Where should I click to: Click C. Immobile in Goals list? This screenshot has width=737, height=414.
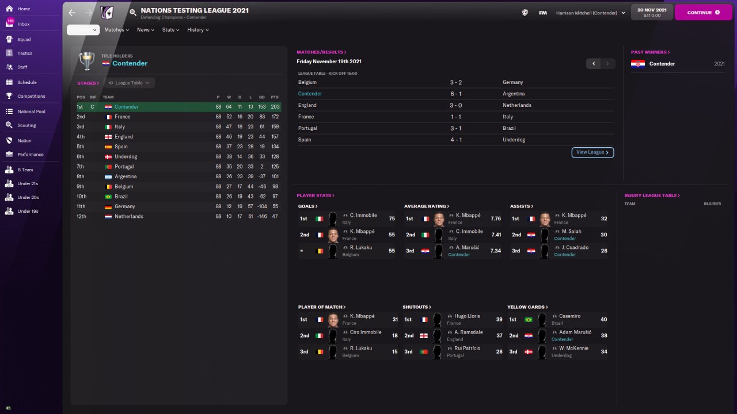[363, 215]
